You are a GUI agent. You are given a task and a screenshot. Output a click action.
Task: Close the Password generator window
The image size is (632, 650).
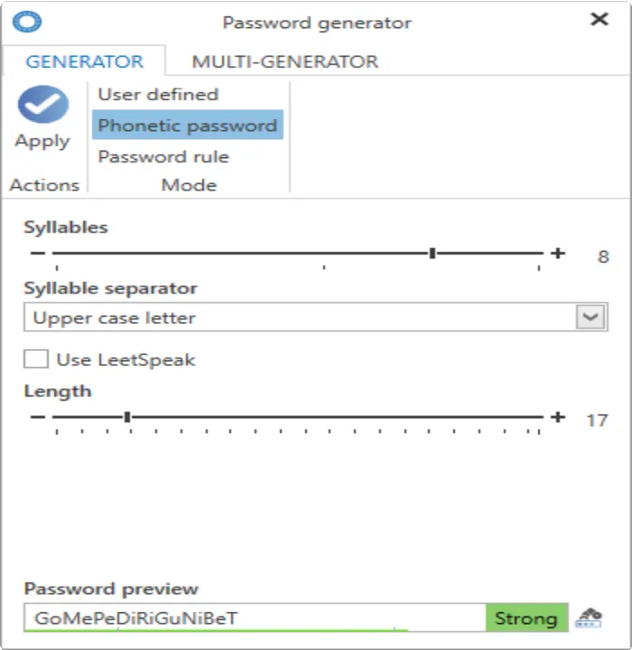tap(599, 19)
